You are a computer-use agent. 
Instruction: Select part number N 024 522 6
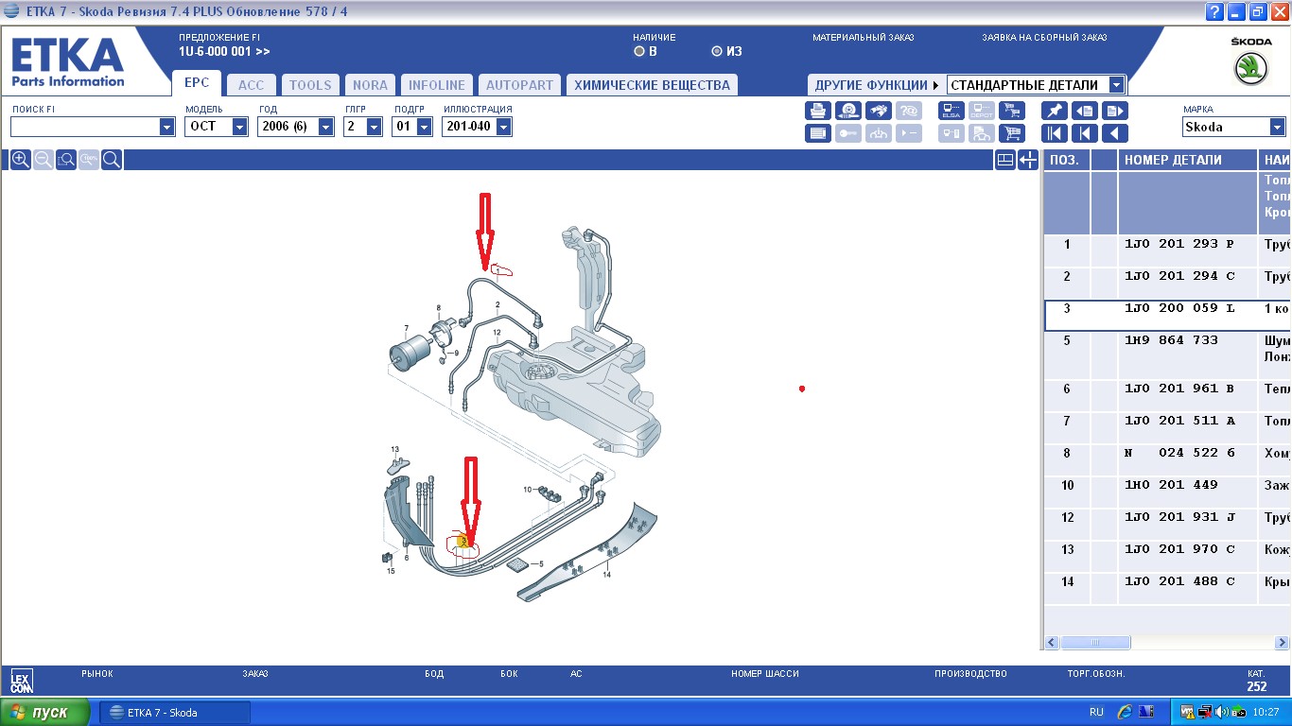point(1179,453)
